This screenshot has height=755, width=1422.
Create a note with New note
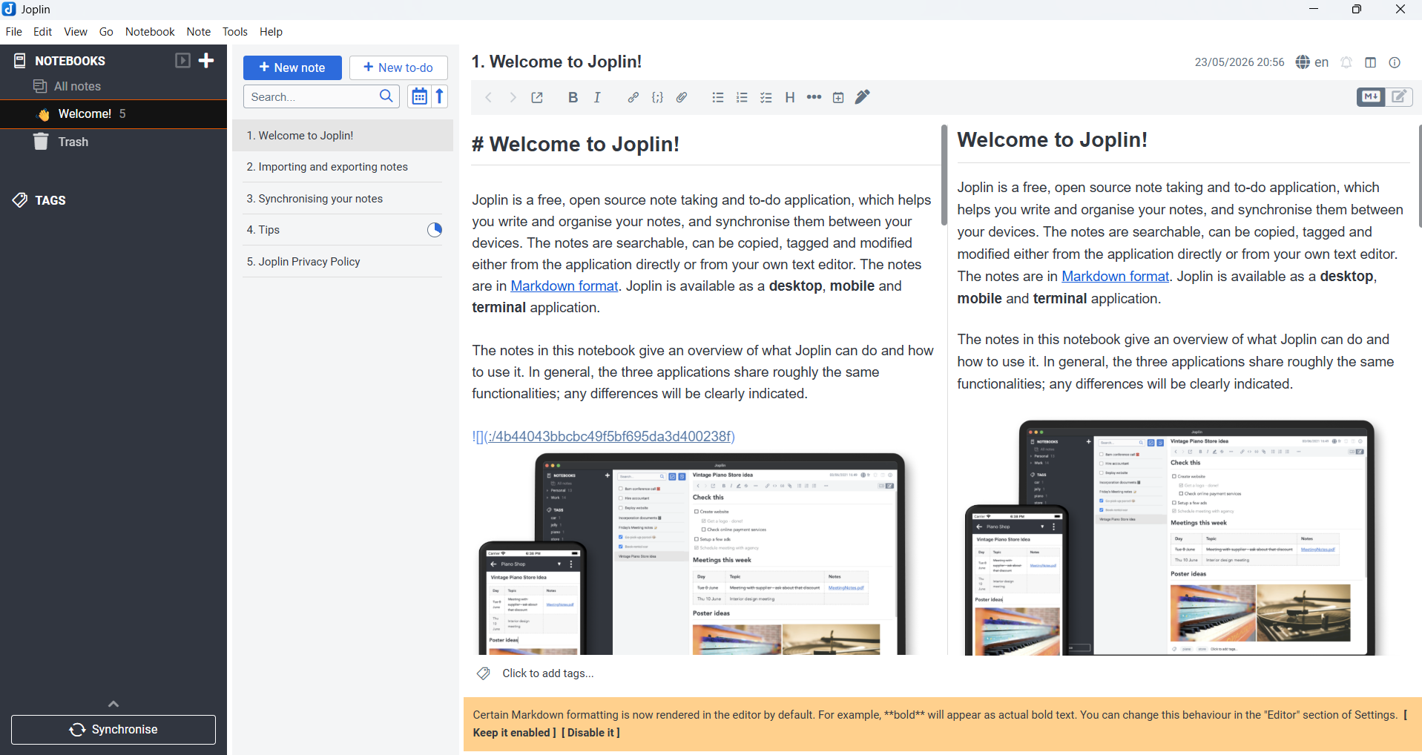point(292,67)
